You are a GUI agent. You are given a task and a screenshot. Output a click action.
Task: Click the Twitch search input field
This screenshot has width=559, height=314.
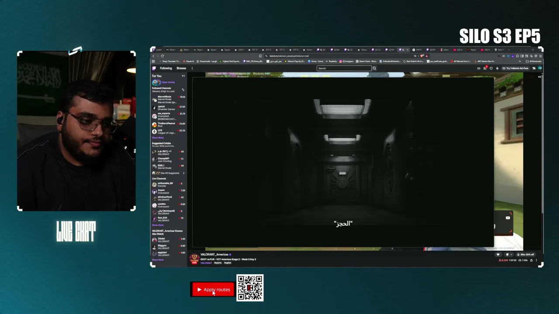coord(344,68)
